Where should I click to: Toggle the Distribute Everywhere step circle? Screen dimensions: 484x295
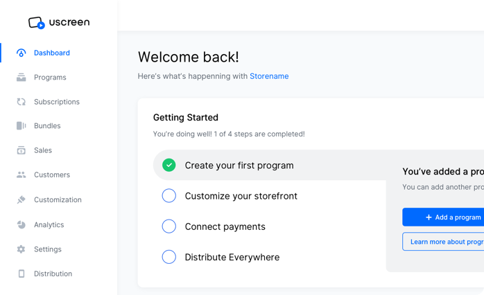tap(168, 257)
